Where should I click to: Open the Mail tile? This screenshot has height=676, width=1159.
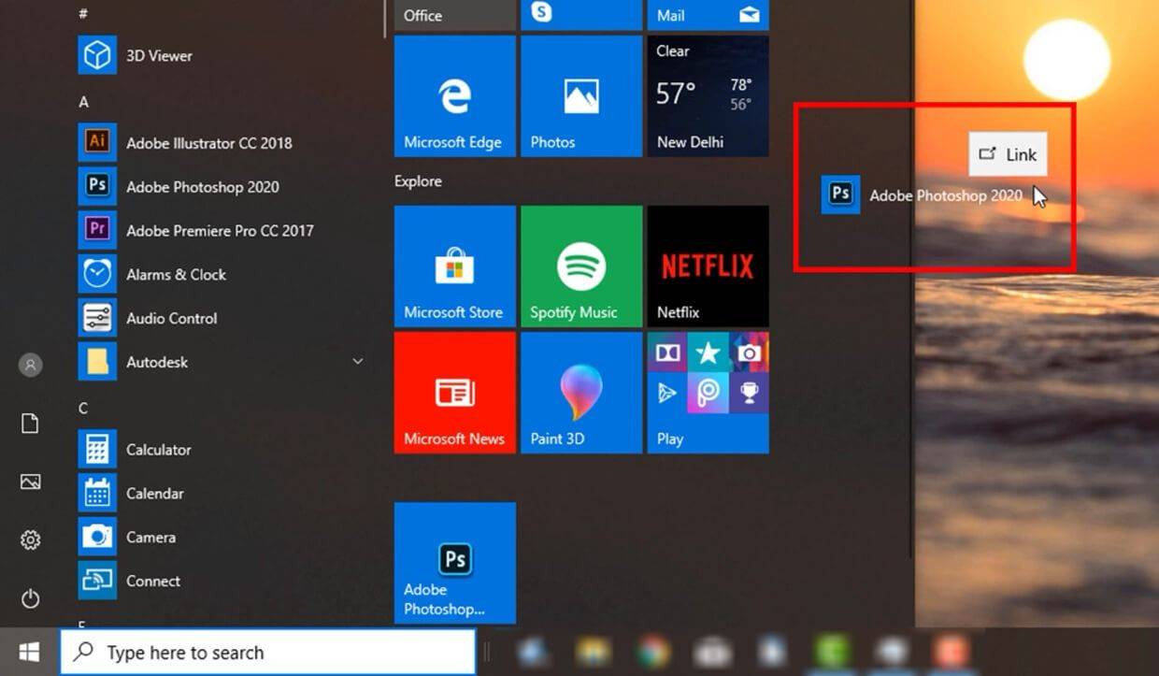[708, 15]
